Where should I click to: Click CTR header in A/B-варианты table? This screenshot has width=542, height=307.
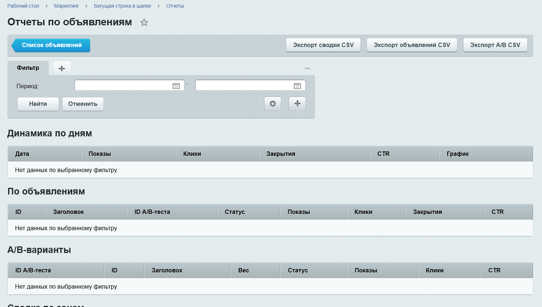[507, 270]
